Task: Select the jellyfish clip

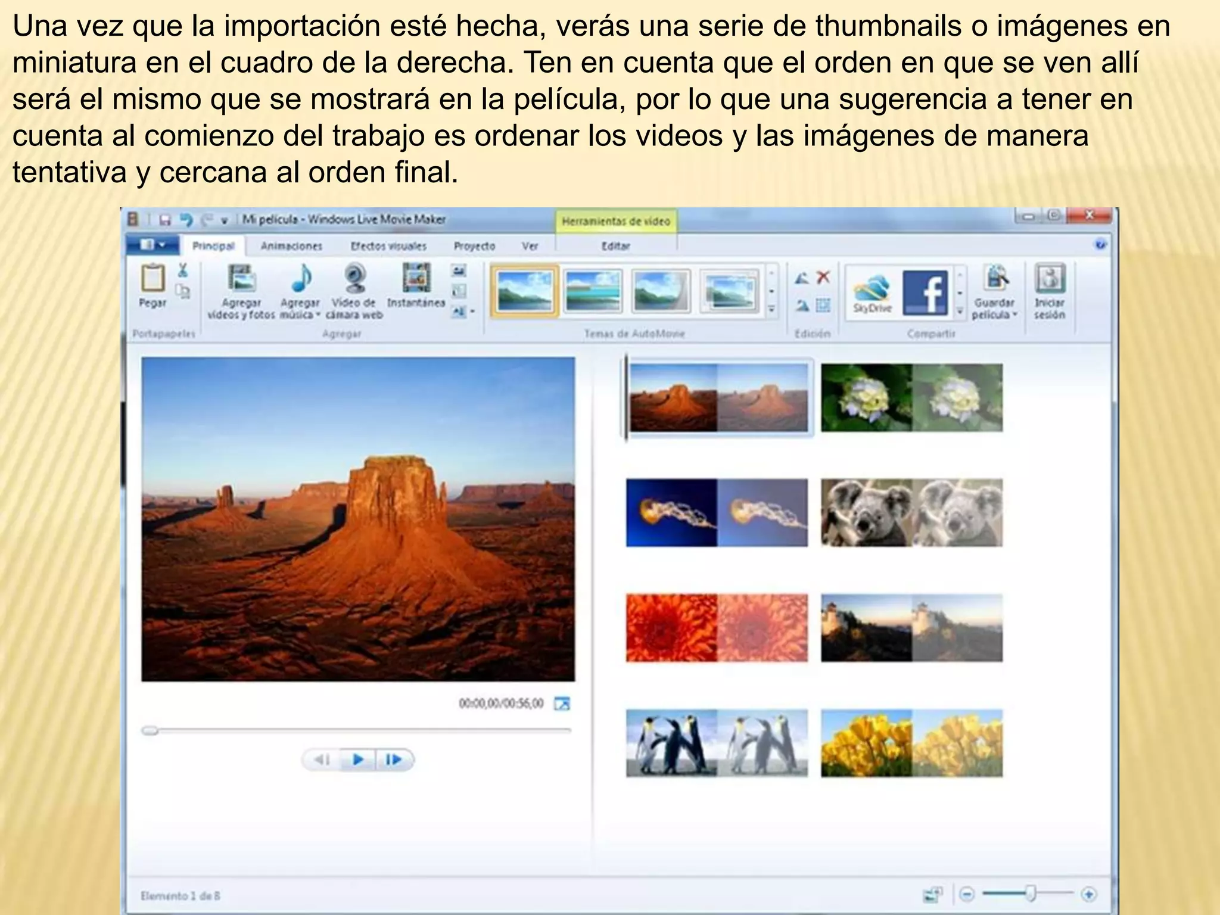Action: click(x=717, y=513)
